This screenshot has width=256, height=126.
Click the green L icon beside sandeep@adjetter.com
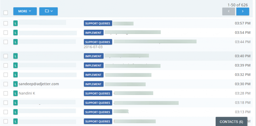click(x=15, y=84)
